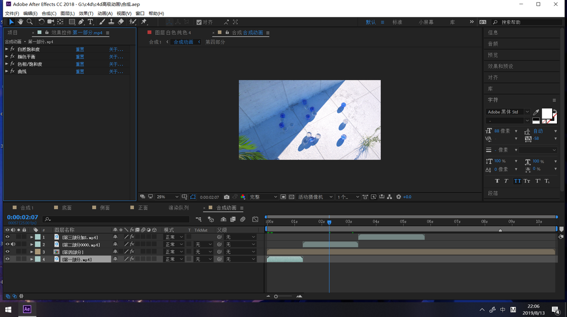Select the Roto Brush tool
The width and height of the screenshot is (567, 317).
pyautogui.click(x=133, y=22)
